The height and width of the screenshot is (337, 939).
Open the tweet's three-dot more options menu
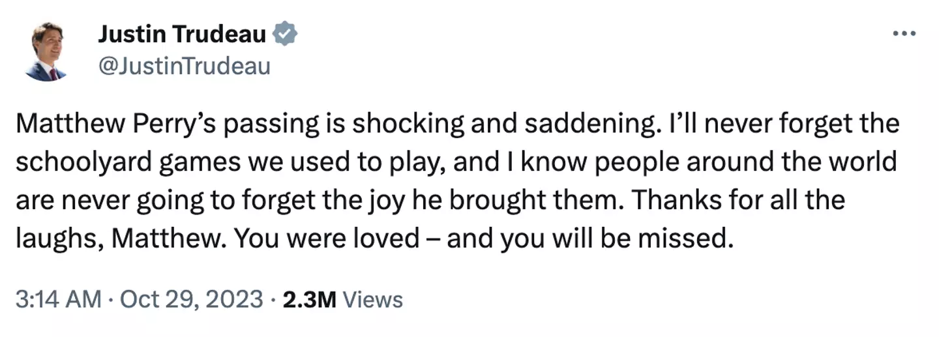tap(904, 34)
